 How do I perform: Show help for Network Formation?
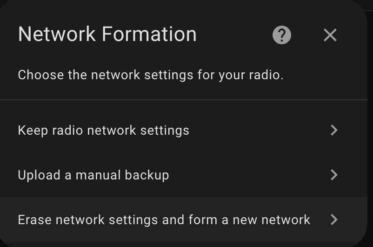pyautogui.click(x=282, y=35)
